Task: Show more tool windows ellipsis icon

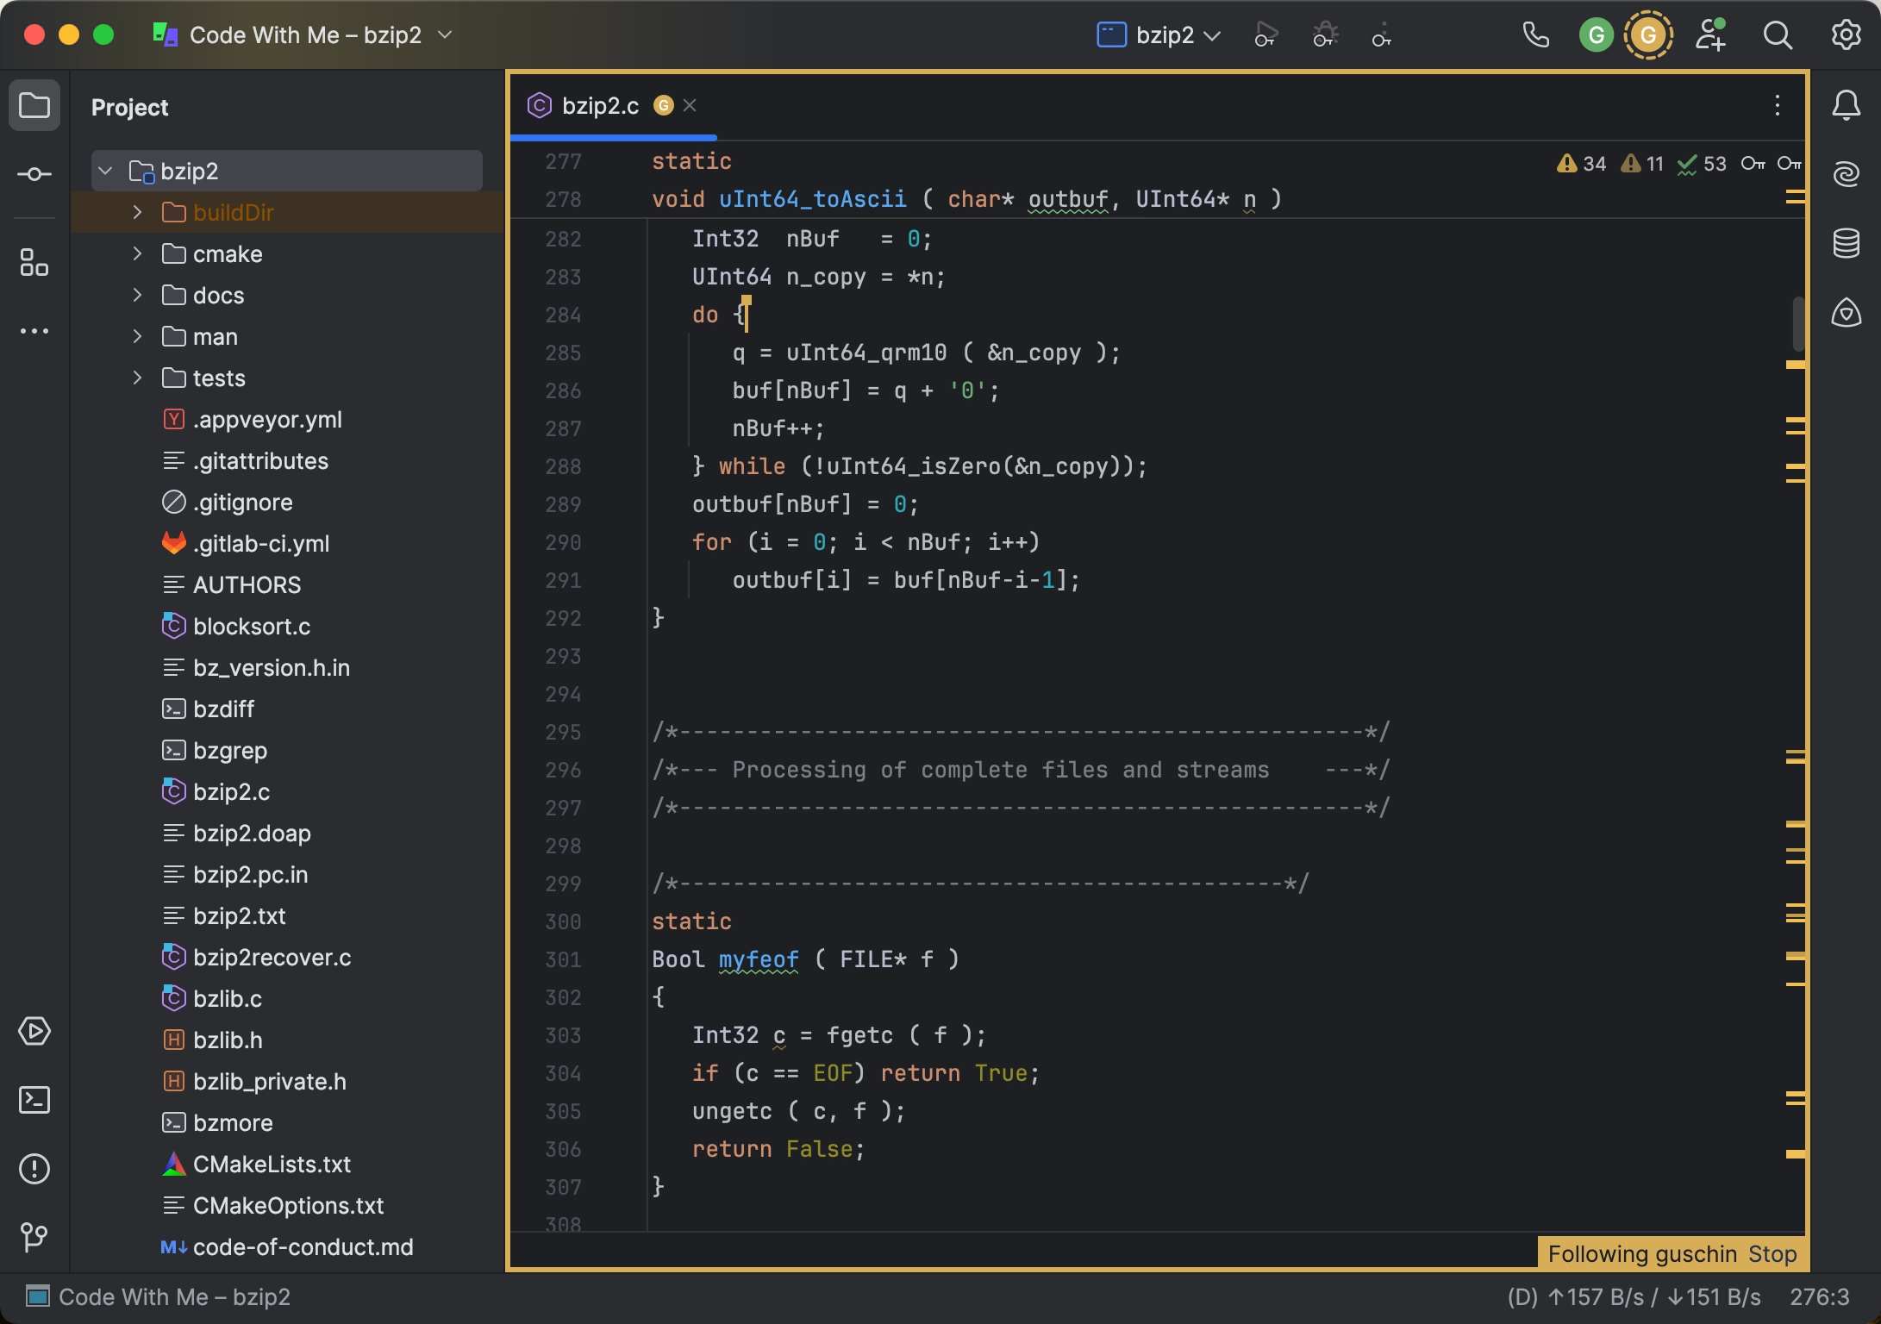Action: pyautogui.click(x=34, y=331)
